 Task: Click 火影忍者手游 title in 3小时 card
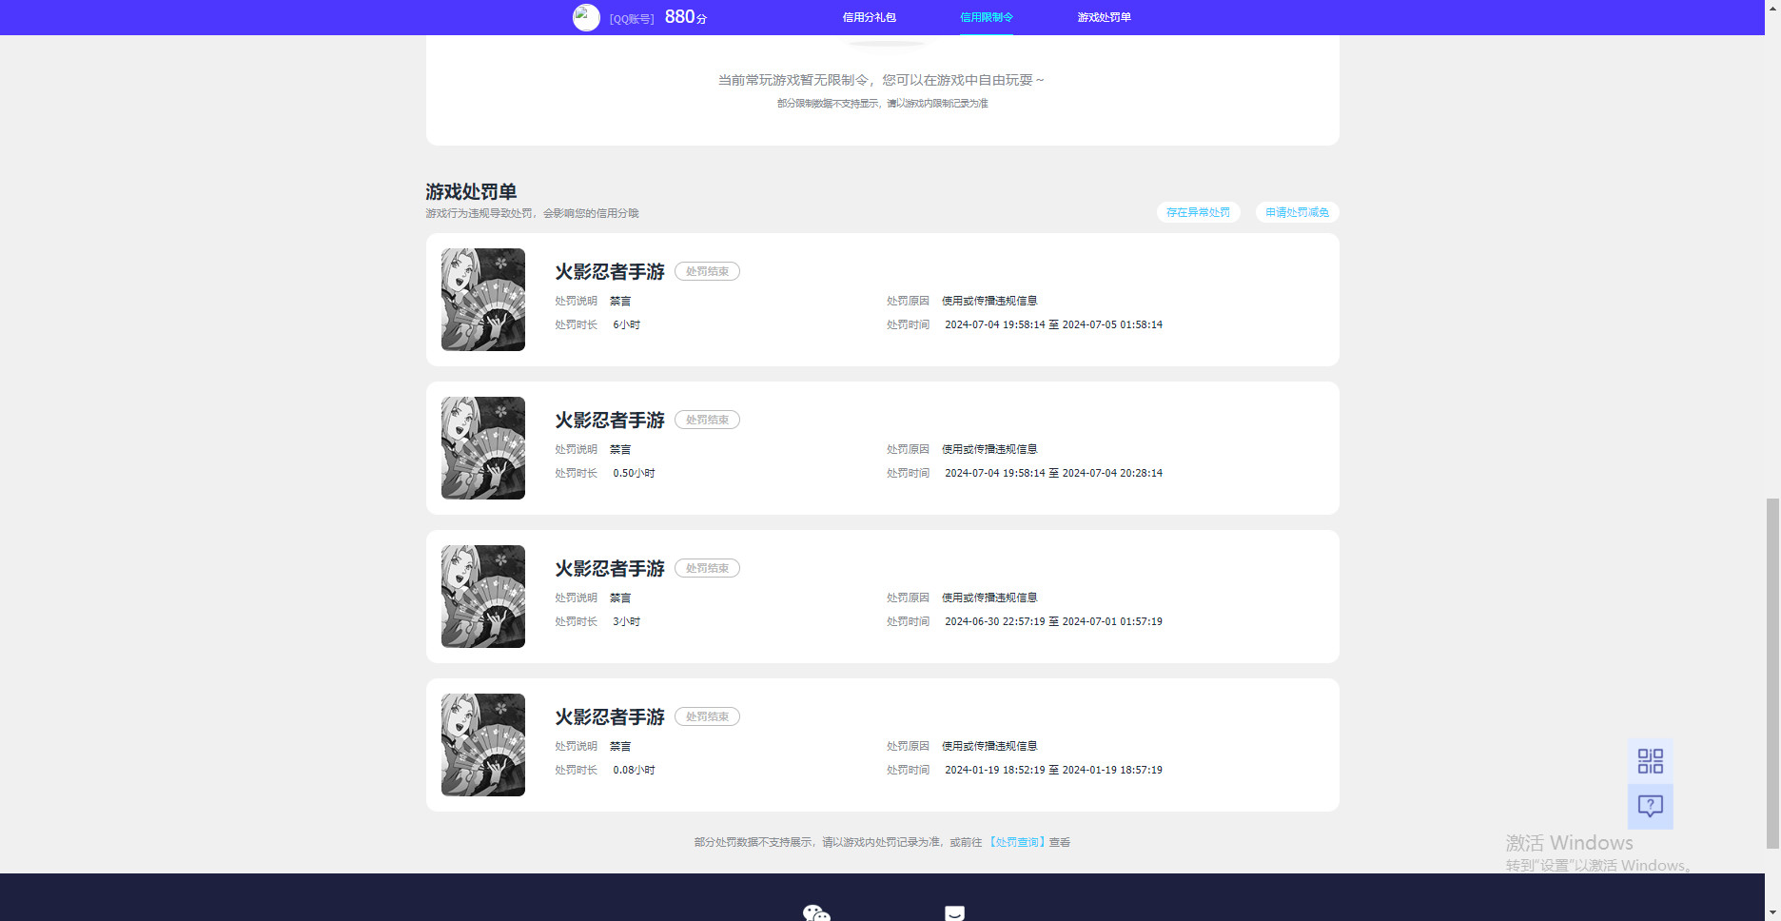tap(610, 568)
